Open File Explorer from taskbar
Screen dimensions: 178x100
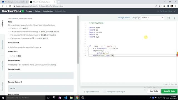(71, 97)
